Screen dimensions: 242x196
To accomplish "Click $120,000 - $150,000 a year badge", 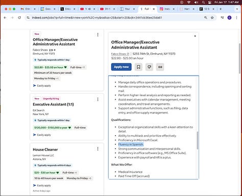I will [x=53, y=127].
